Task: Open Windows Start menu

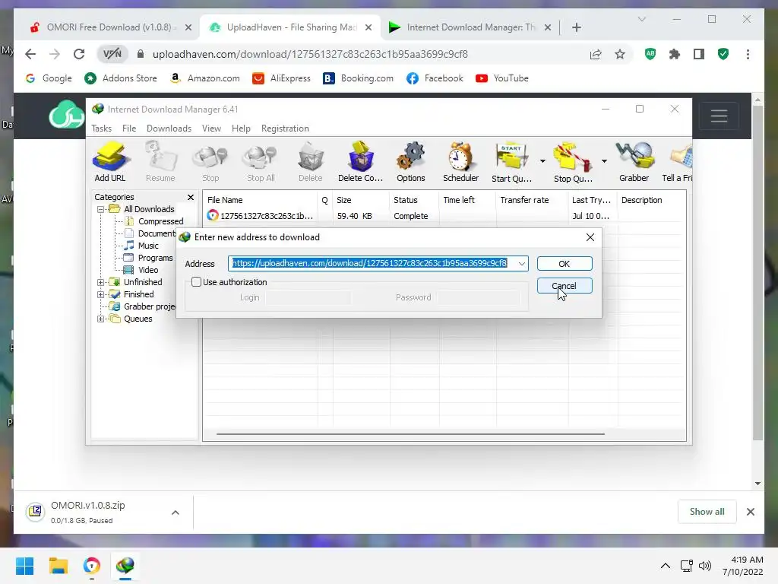Action: tap(25, 566)
